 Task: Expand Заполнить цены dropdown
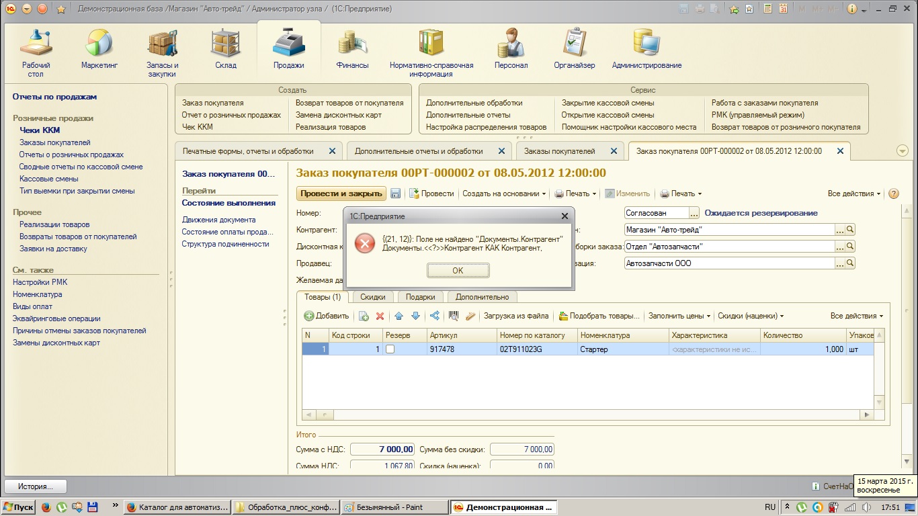(x=680, y=316)
